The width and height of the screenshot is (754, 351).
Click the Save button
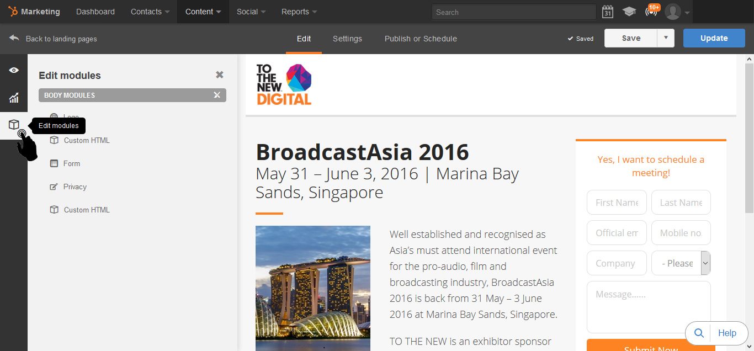tap(631, 38)
